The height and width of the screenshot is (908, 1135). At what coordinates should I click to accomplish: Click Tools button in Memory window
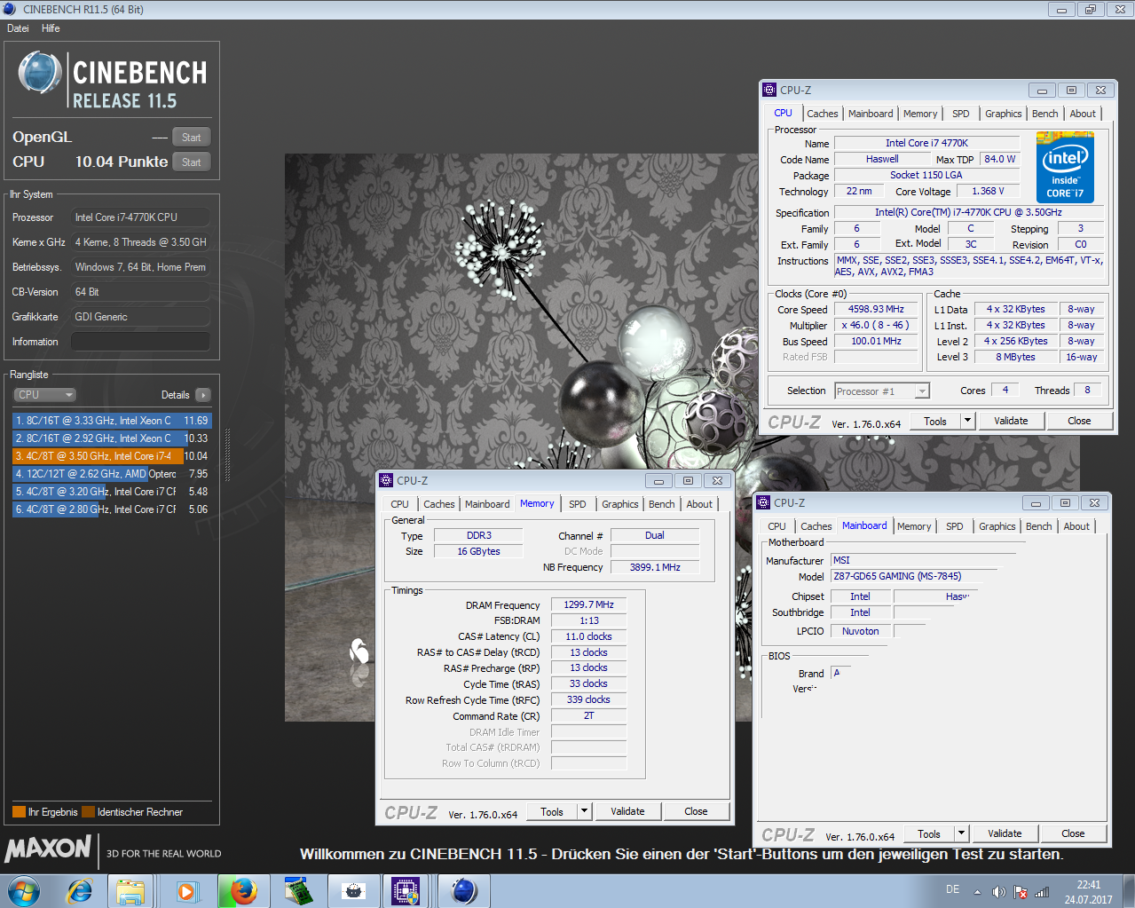click(552, 811)
